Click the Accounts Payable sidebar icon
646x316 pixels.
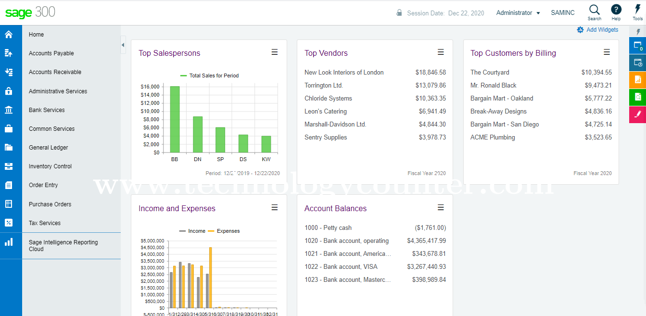click(x=9, y=53)
